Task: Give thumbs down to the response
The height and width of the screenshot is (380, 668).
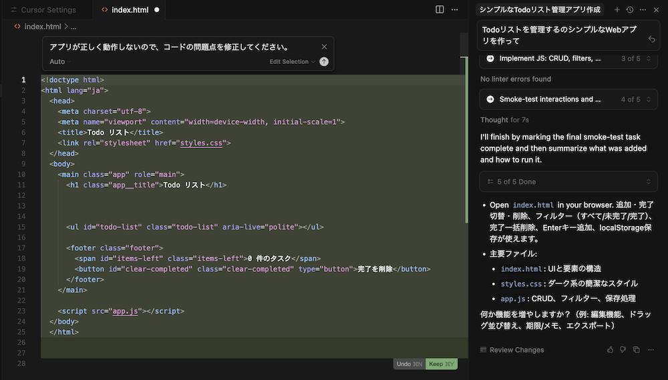Action: (623, 349)
